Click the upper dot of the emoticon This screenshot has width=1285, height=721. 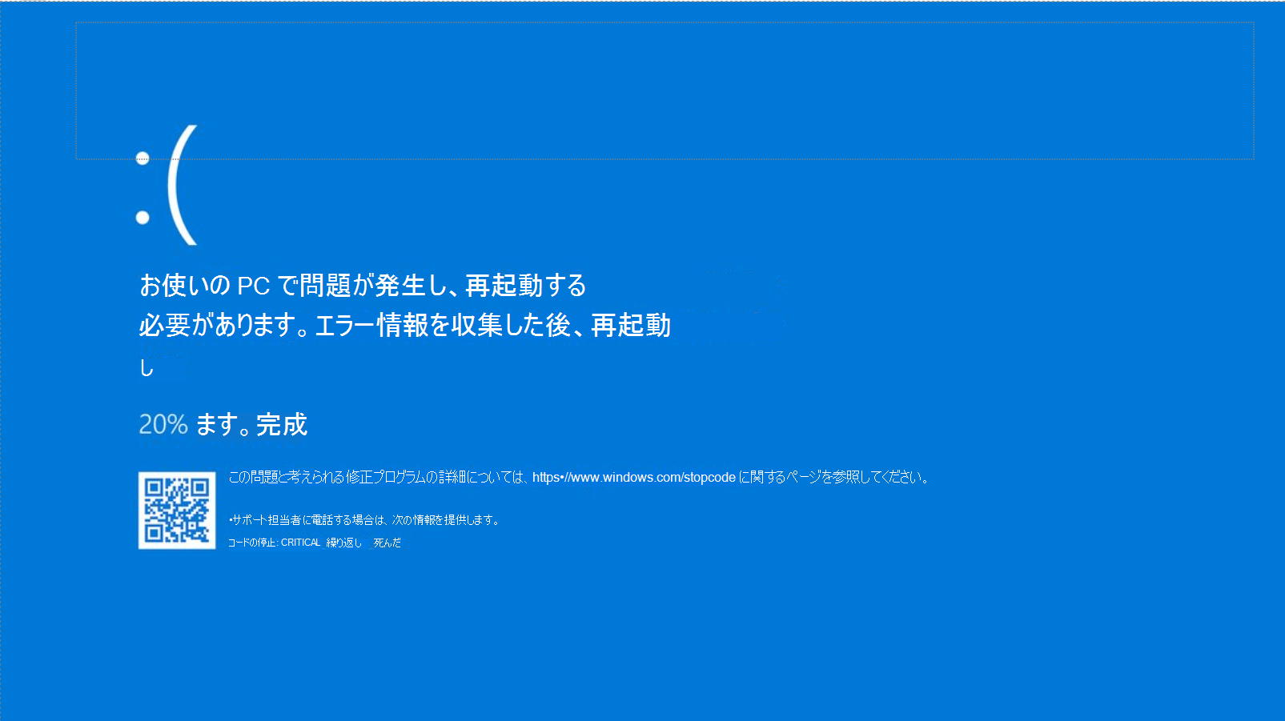143,158
